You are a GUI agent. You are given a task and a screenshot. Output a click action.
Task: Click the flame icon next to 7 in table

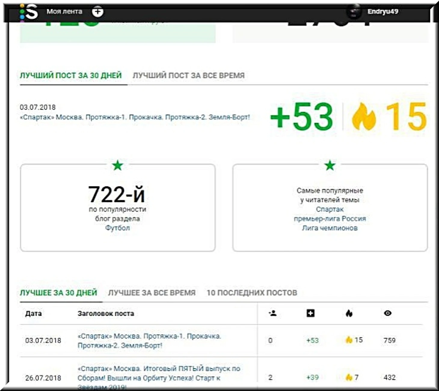pyautogui.click(x=349, y=377)
